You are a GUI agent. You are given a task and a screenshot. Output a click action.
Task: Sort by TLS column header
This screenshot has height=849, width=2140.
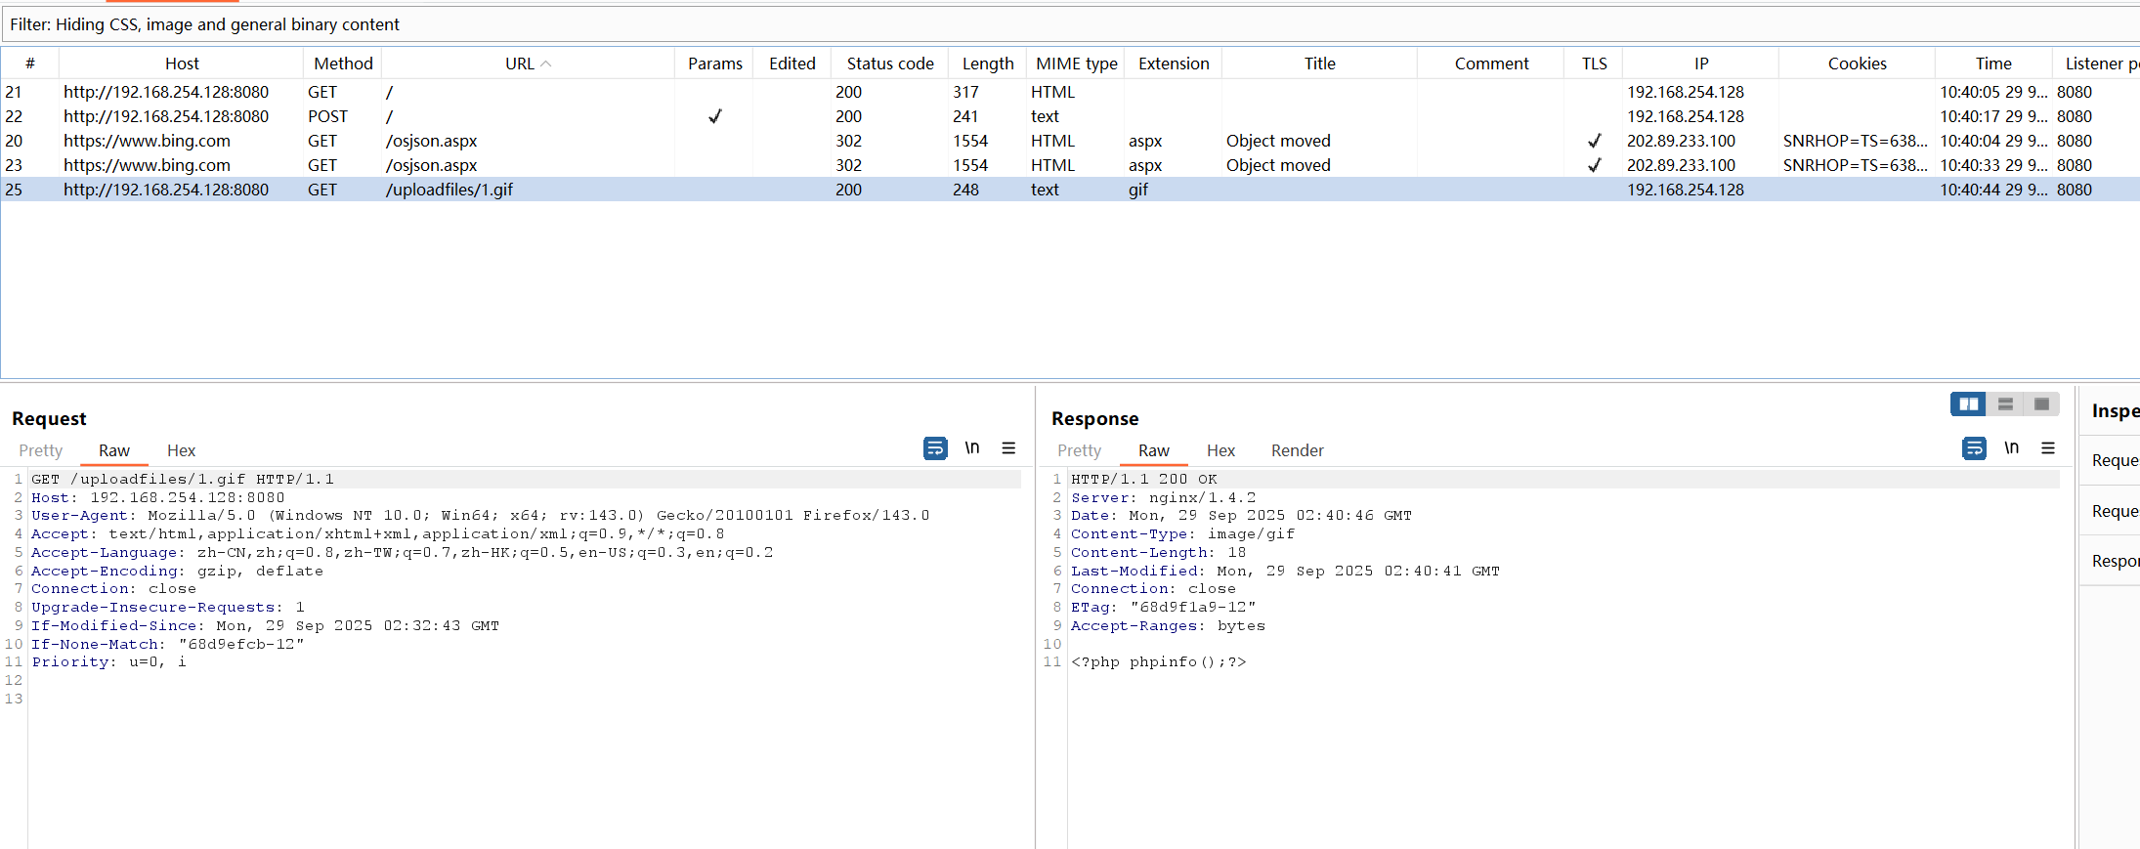[x=1594, y=64]
